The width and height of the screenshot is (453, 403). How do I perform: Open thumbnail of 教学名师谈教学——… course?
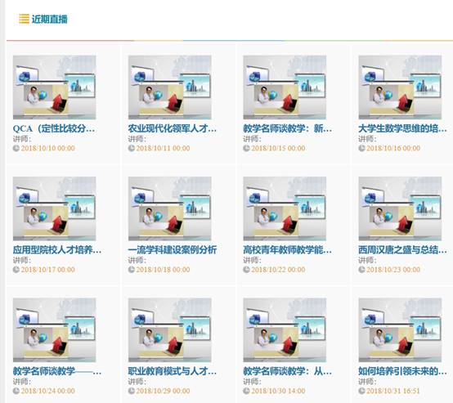click(x=54, y=330)
